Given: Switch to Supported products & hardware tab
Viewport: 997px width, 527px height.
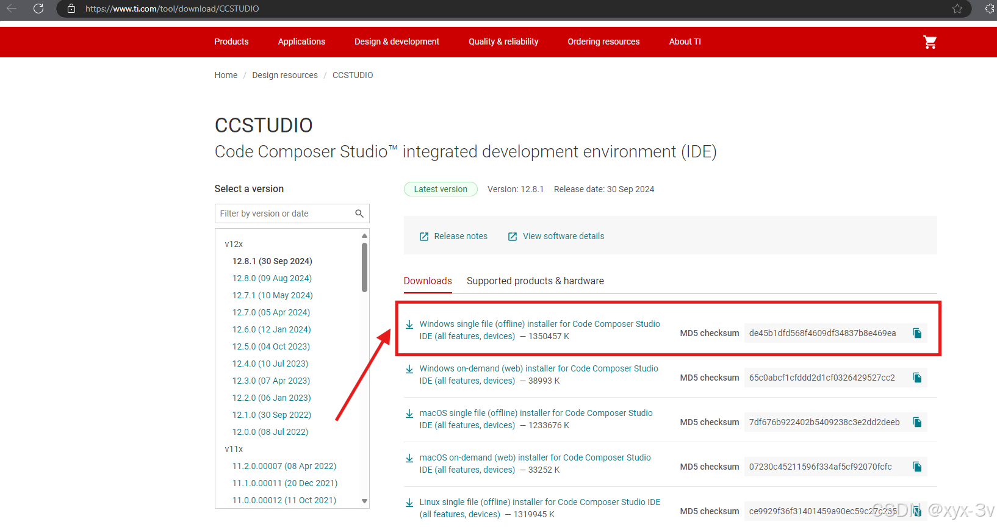Looking at the screenshot, I should (x=535, y=281).
